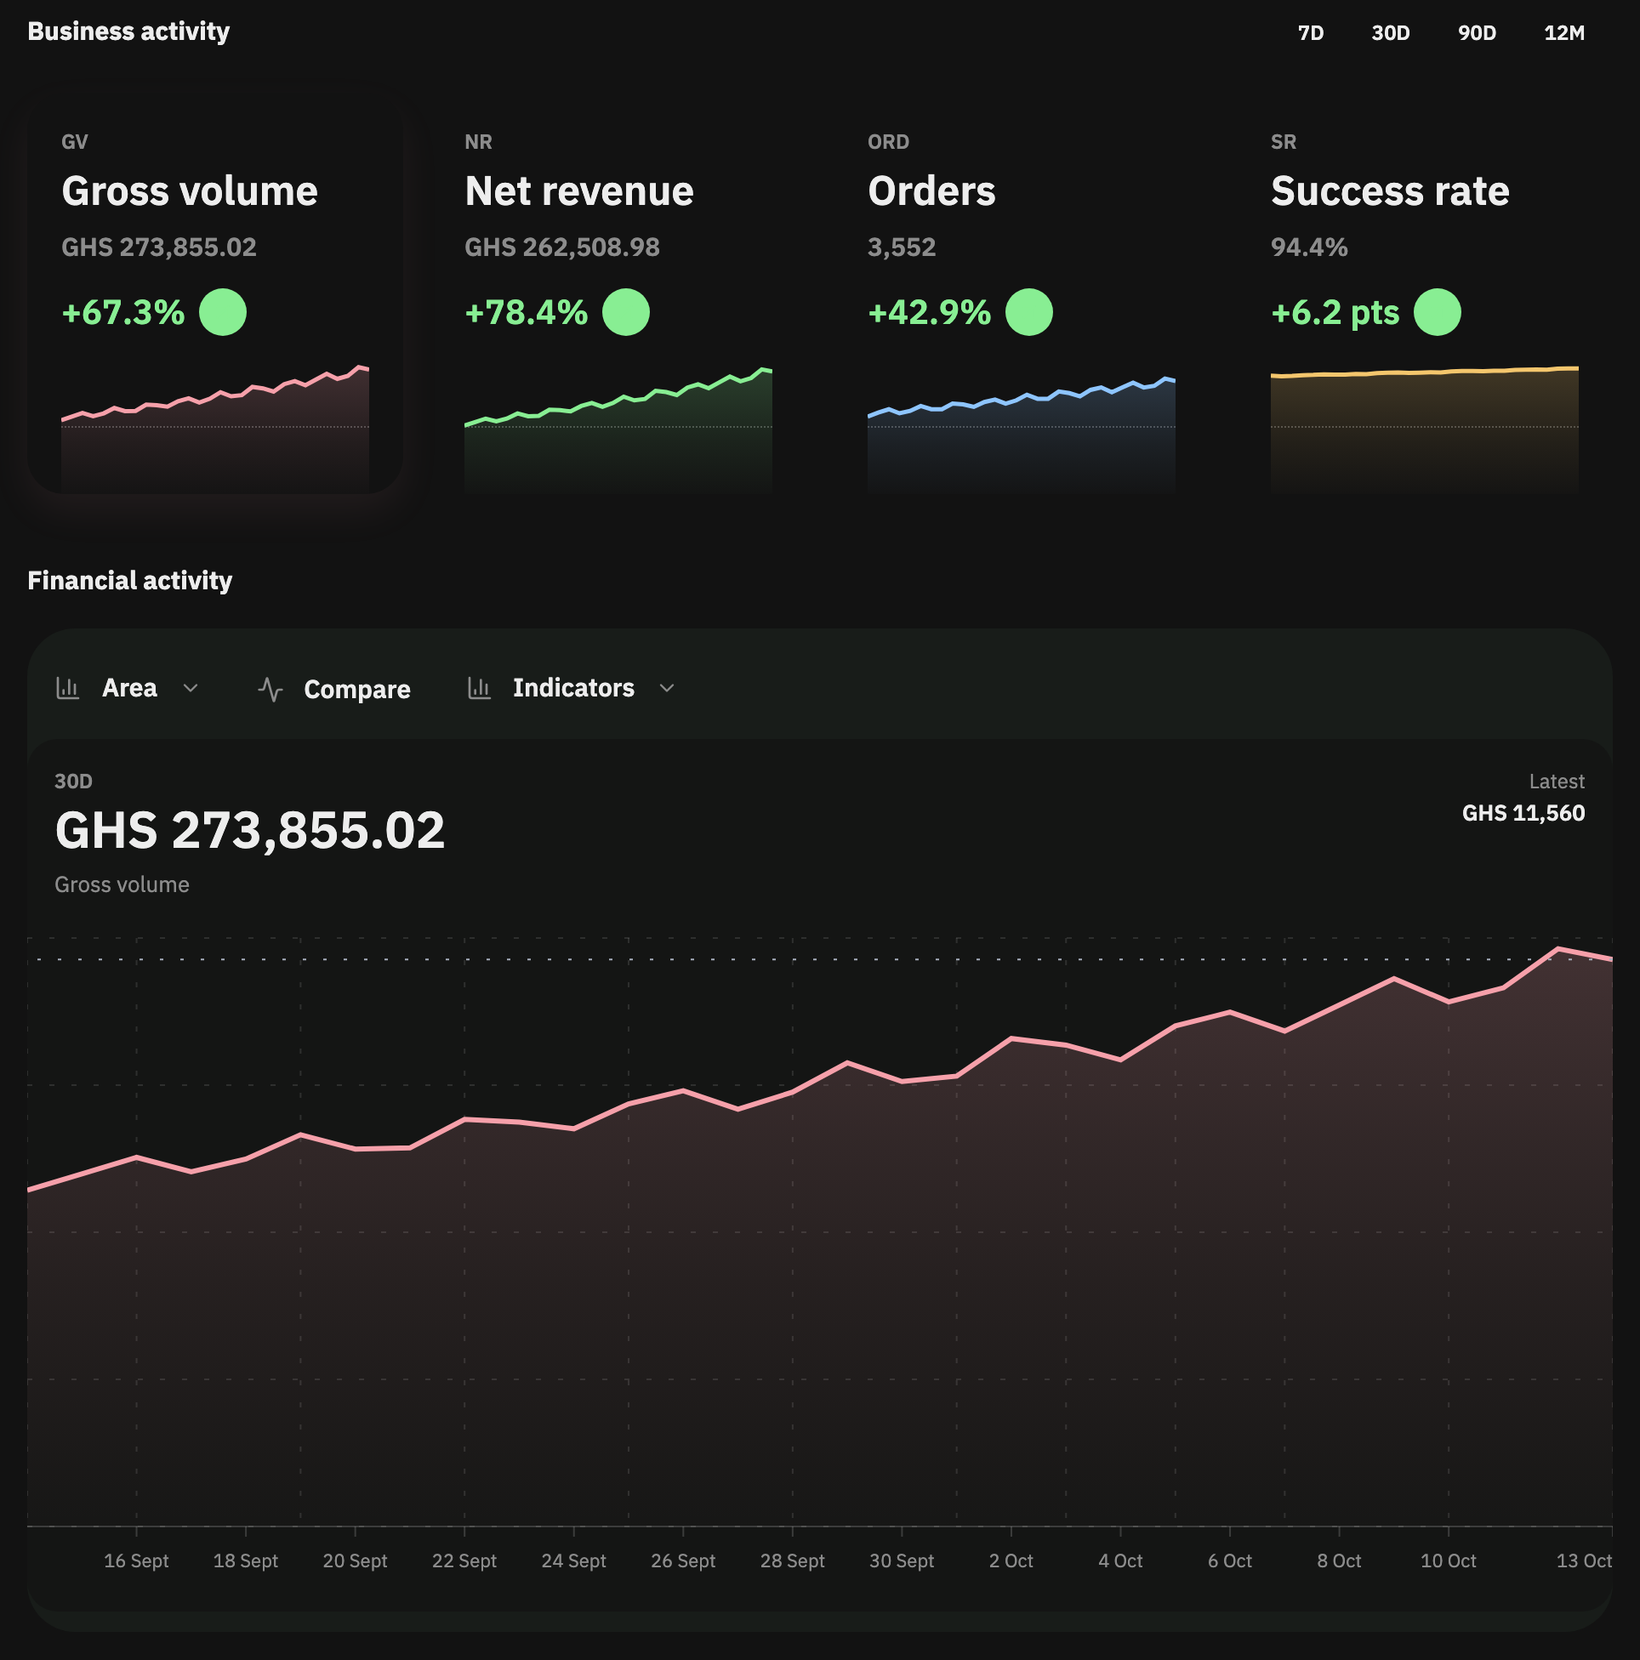Click the Financial activity heading
The height and width of the screenshot is (1660, 1640).
tap(130, 581)
